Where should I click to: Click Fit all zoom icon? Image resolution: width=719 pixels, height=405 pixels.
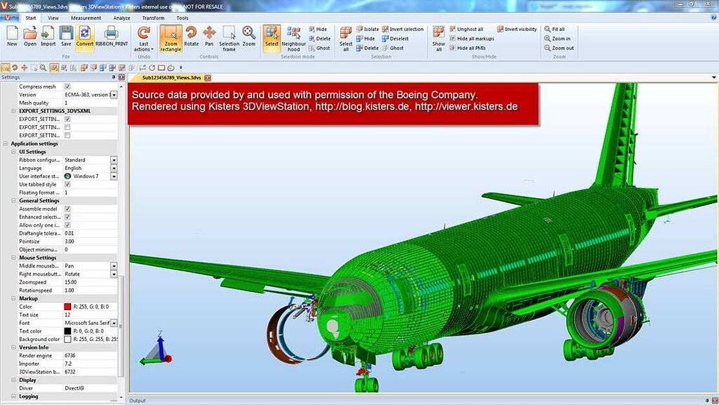point(554,29)
